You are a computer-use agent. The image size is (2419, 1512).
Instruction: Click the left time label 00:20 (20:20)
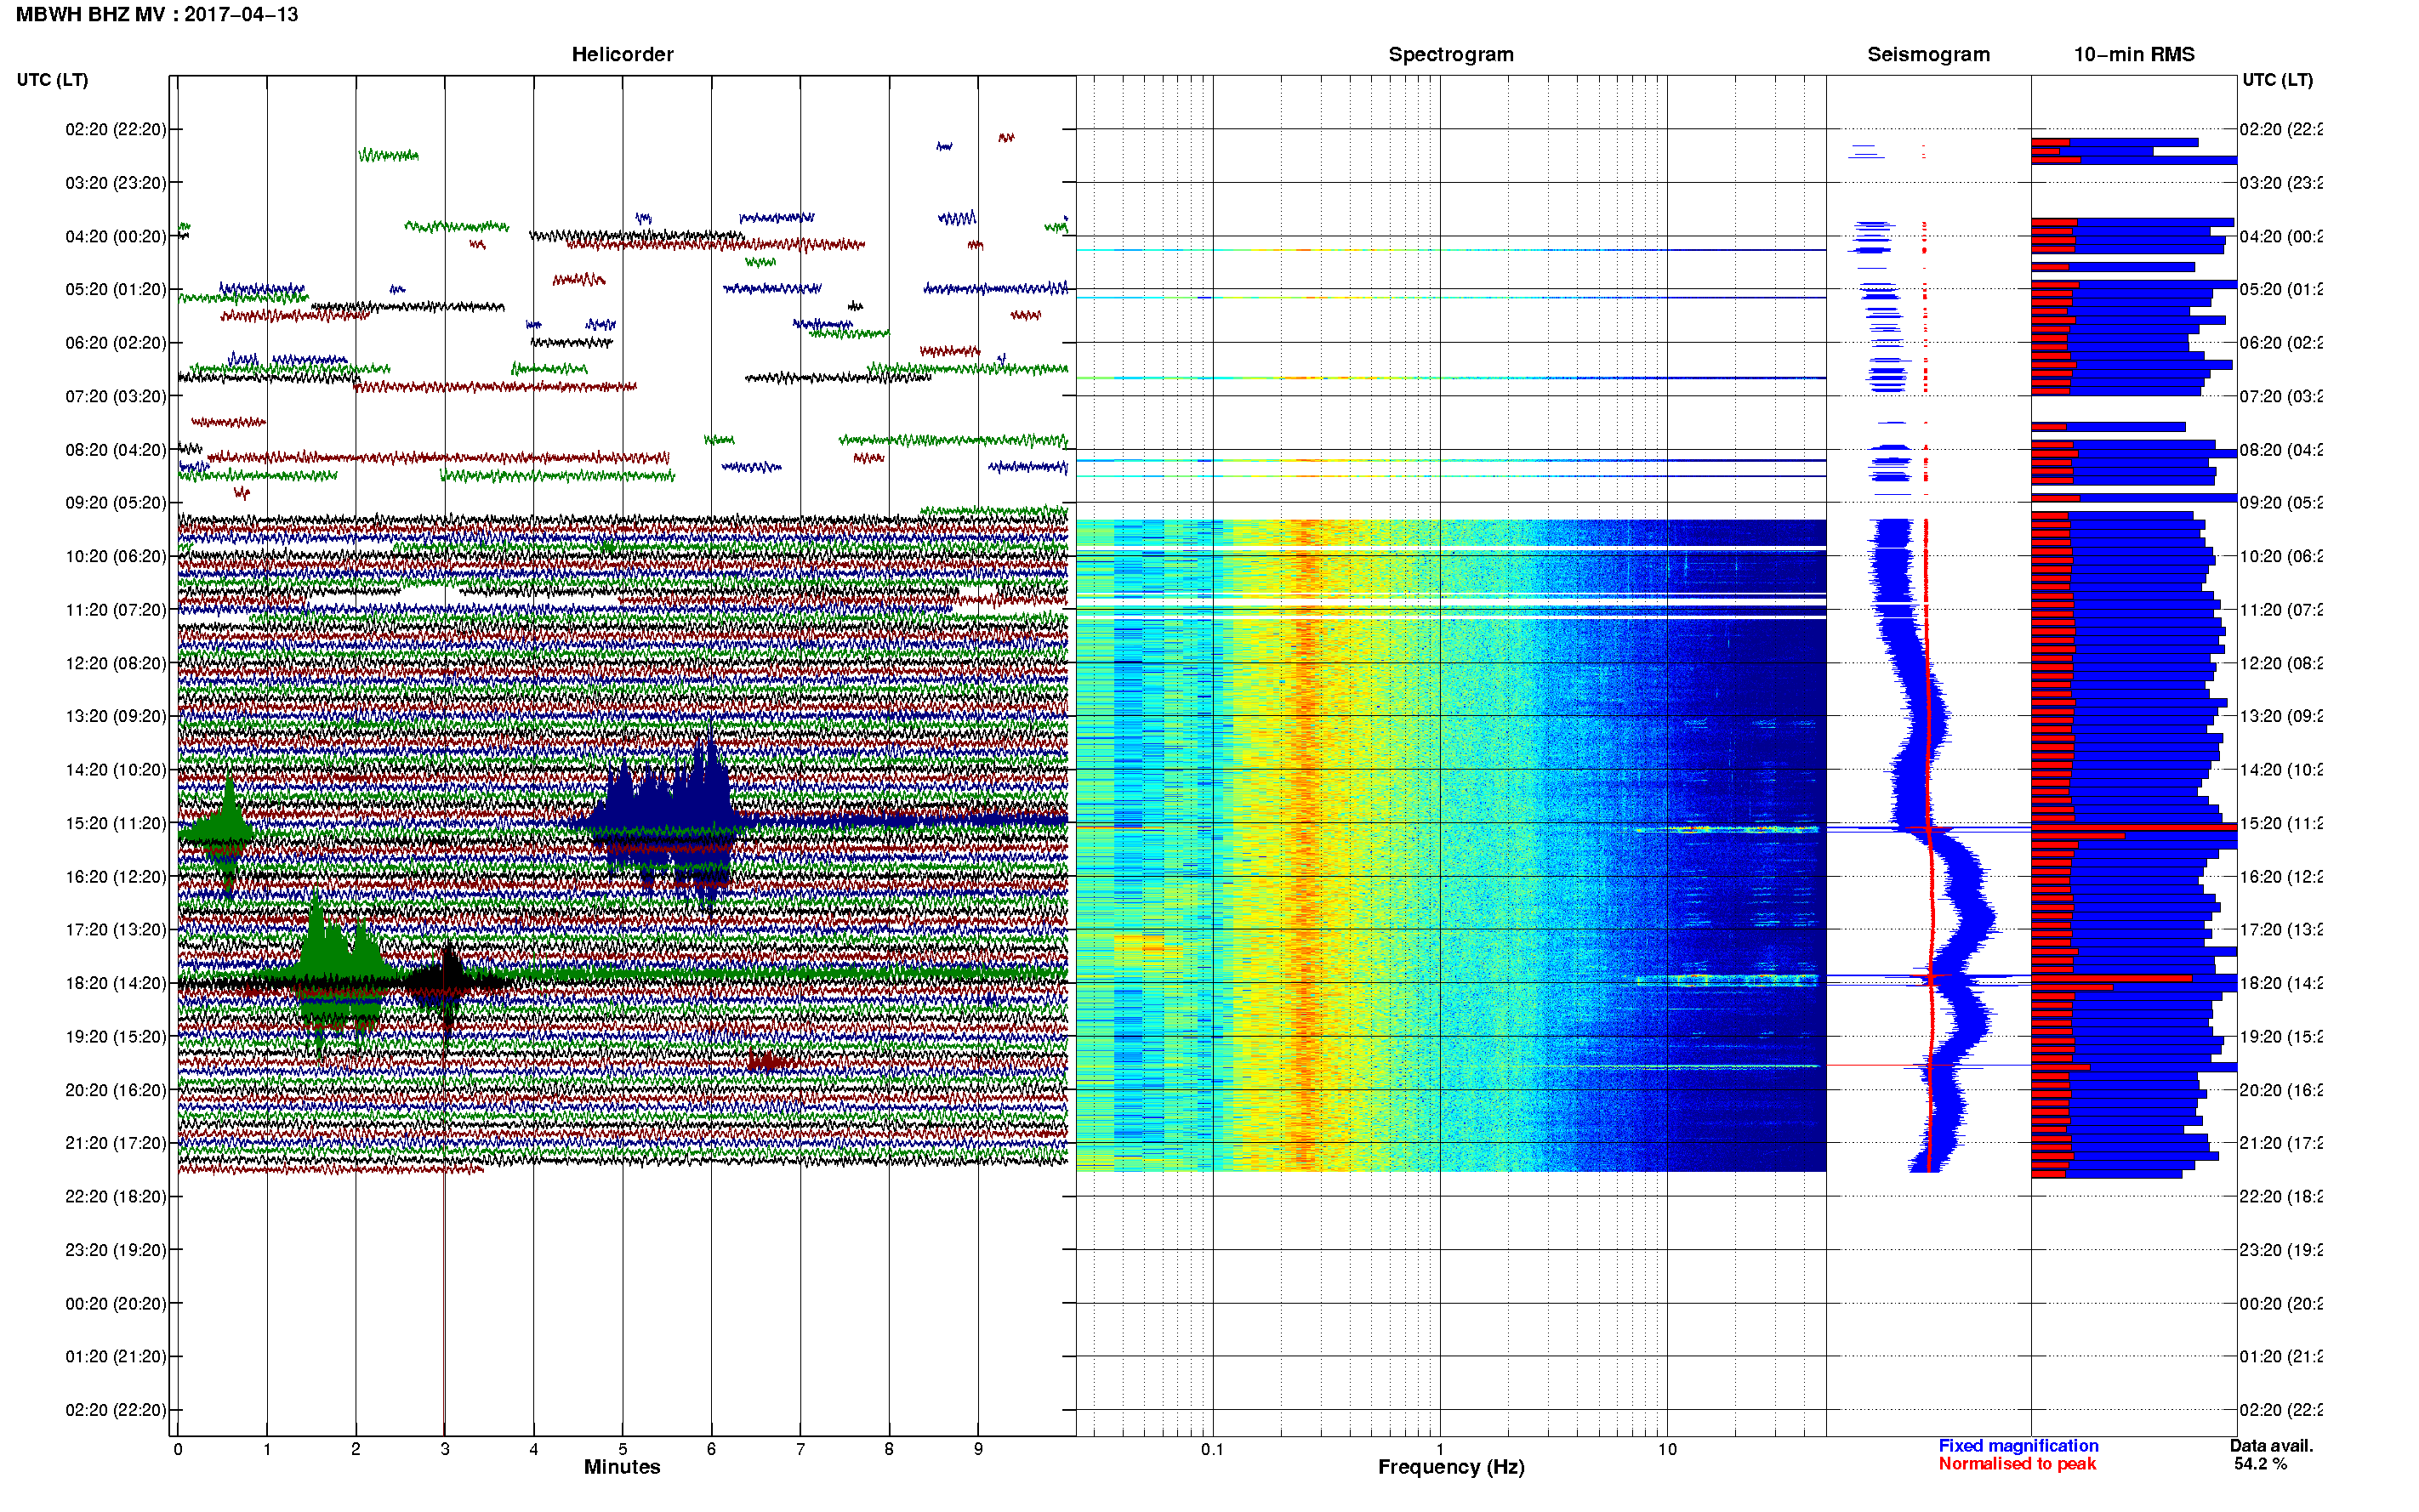click(116, 1304)
